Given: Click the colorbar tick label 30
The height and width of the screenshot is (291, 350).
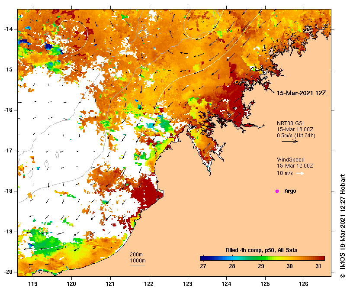Looking at the screenshot, I should [289, 266].
